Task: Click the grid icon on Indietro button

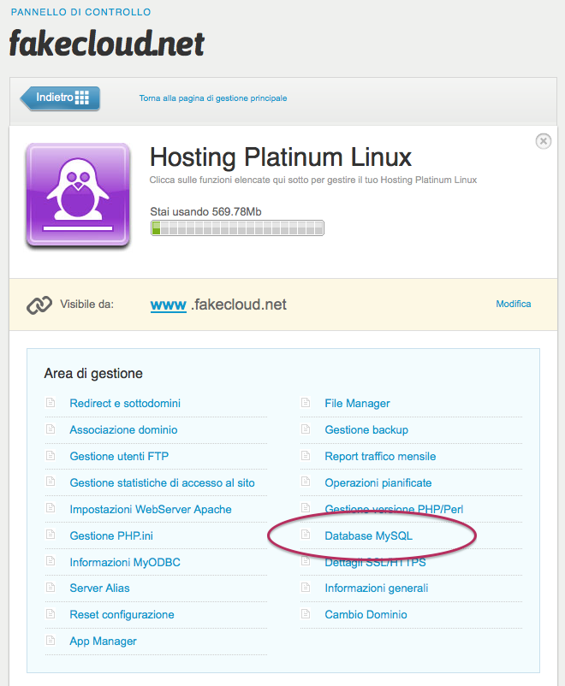Action: (82, 98)
